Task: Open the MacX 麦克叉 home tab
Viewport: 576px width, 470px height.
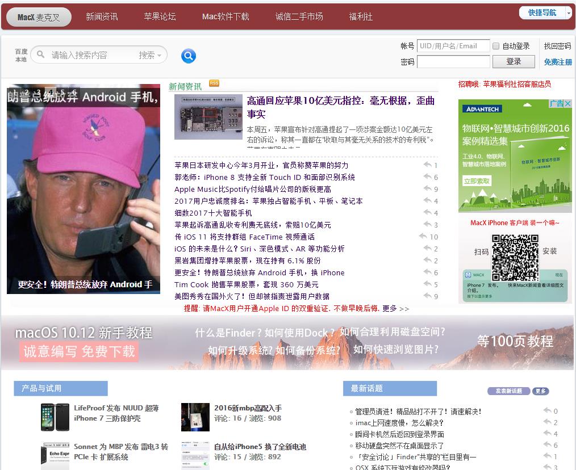Action: (39, 17)
